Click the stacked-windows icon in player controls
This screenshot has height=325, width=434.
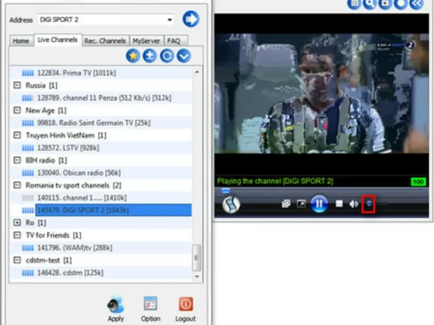[286, 204]
